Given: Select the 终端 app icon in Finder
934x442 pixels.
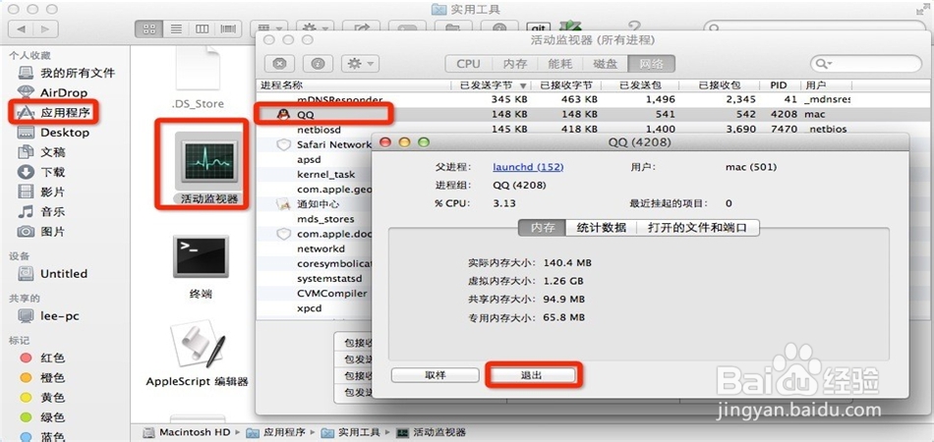Looking at the screenshot, I should (200, 256).
